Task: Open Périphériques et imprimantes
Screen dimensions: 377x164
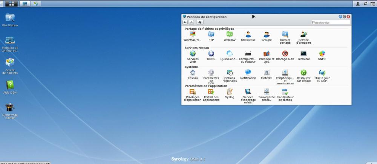Action: (285, 77)
